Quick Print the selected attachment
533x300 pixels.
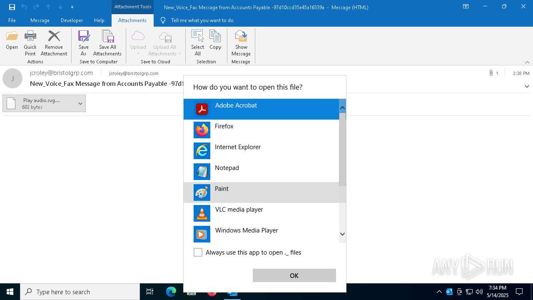tap(30, 43)
